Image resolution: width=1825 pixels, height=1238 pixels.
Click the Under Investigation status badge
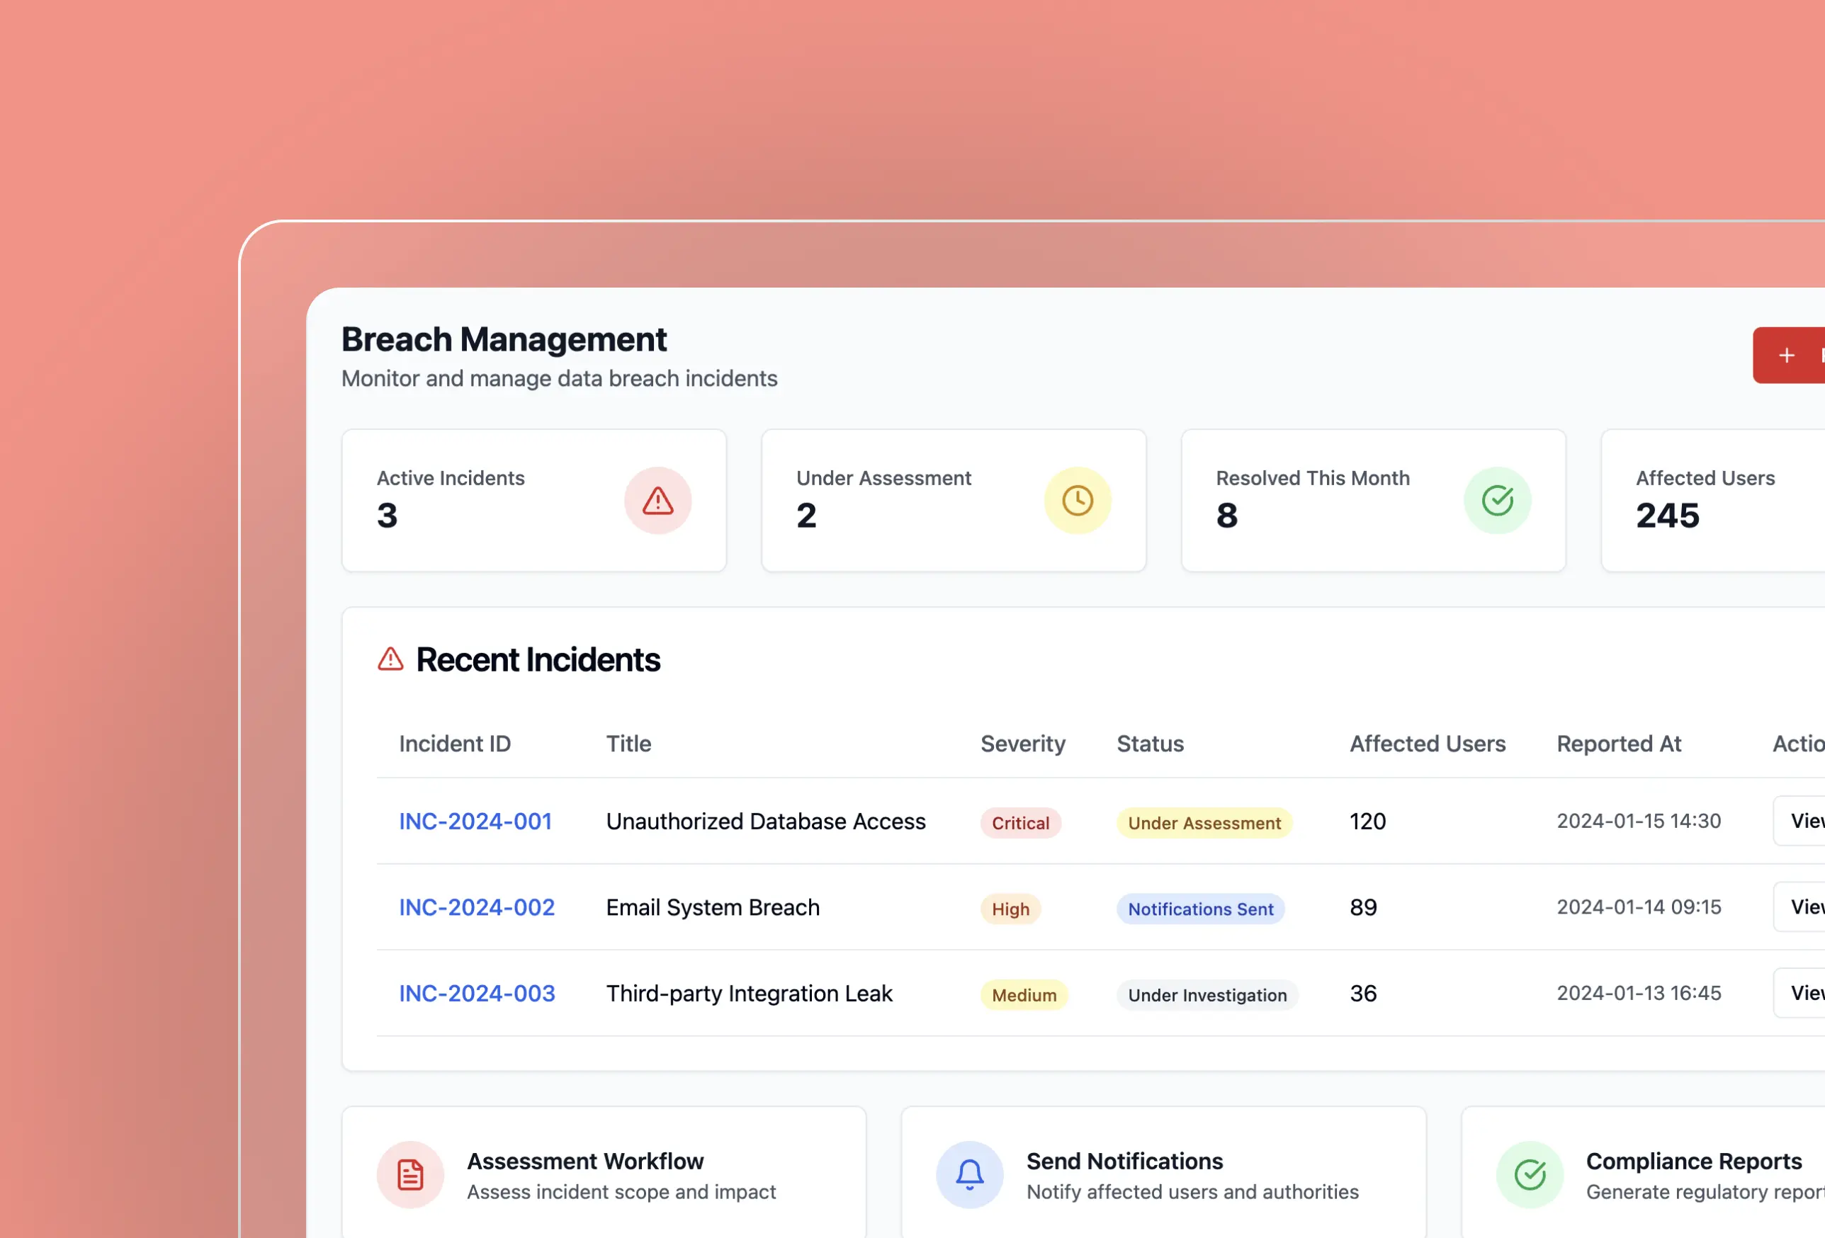[1207, 995]
